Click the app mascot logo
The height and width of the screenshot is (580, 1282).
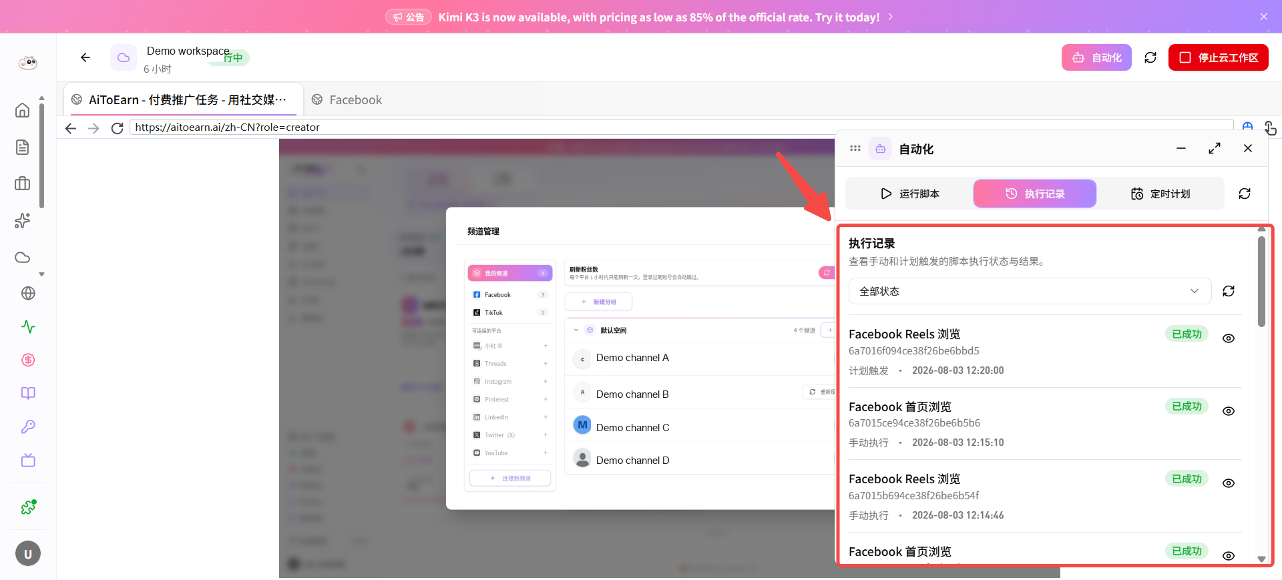coord(27,63)
